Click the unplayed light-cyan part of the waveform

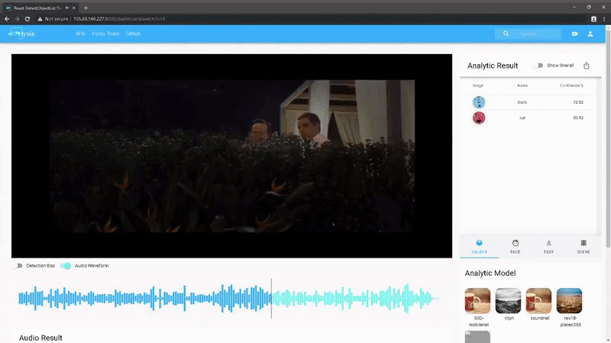click(x=355, y=298)
